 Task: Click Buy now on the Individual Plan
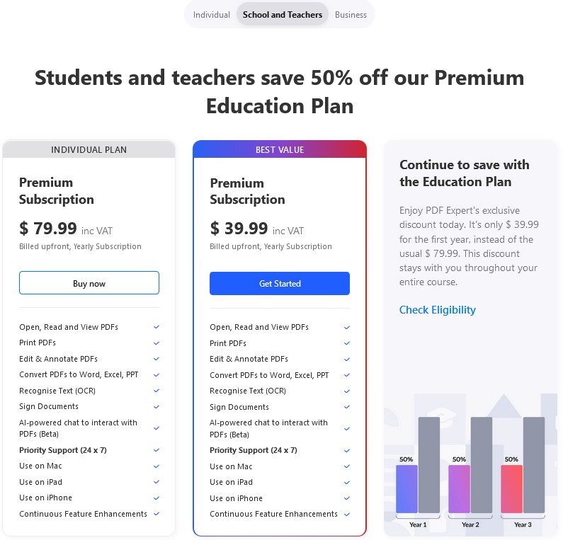pos(89,283)
